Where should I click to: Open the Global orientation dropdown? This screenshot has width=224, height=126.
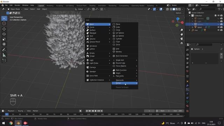tap(80, 9)
